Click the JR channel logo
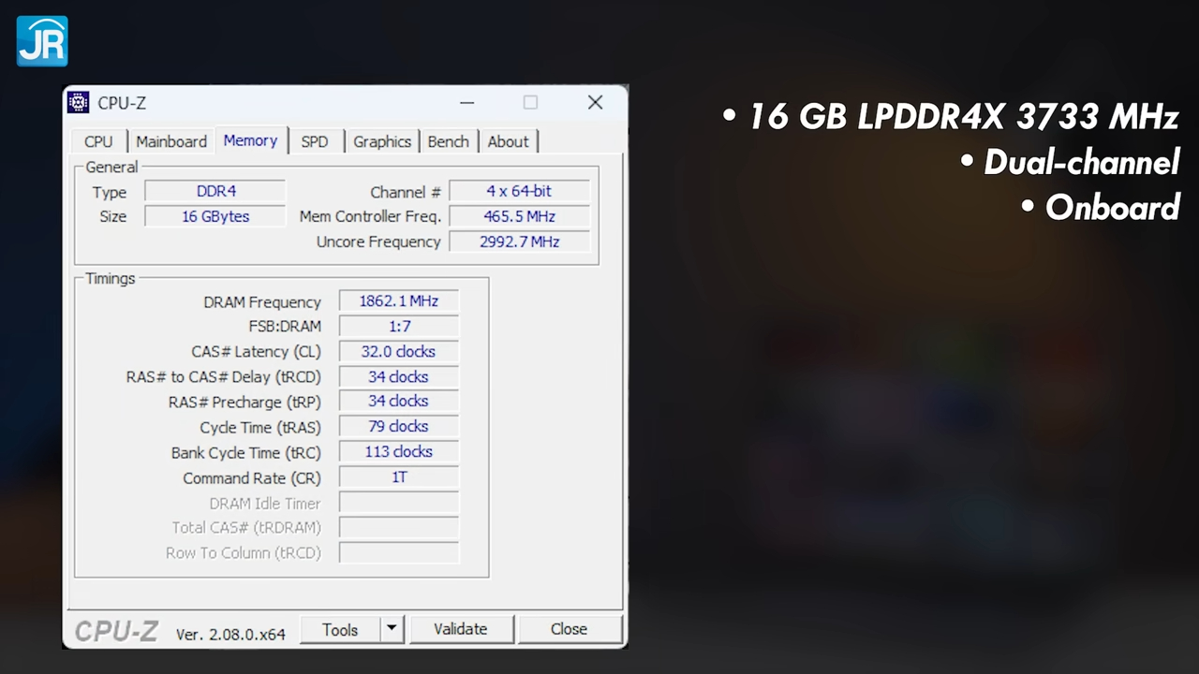The height and width of the screenshot is (674, 1199). tap(41, 40)
